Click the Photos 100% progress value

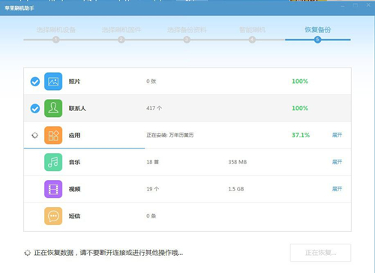pos(300,81)
